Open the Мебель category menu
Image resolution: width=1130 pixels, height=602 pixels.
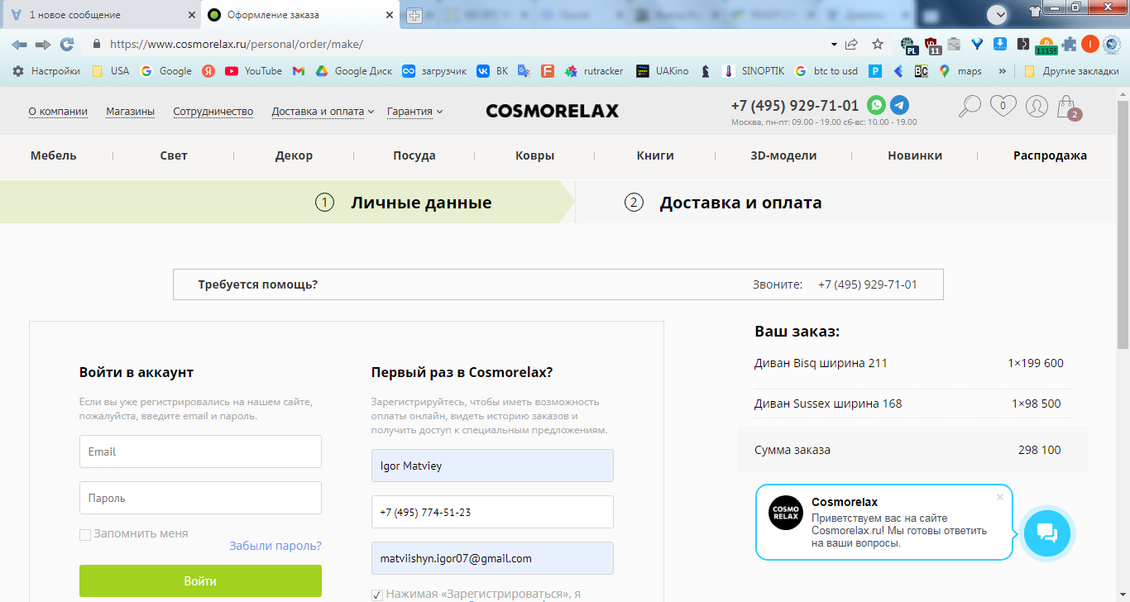(x=54, y=155)
